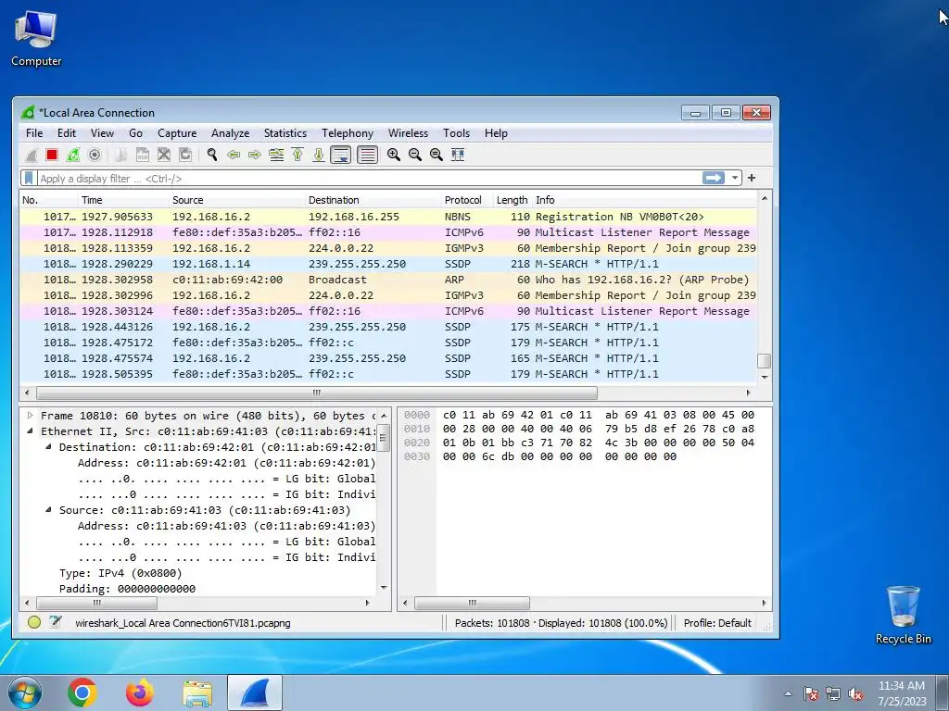Click the expert information circle icon

pos(34,622)
